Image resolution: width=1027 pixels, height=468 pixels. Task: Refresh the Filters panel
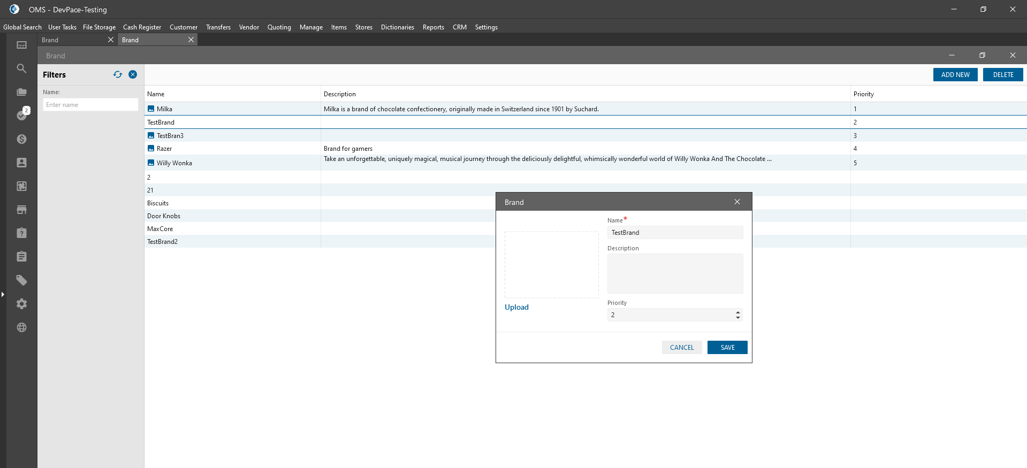[x=118, y=74]
